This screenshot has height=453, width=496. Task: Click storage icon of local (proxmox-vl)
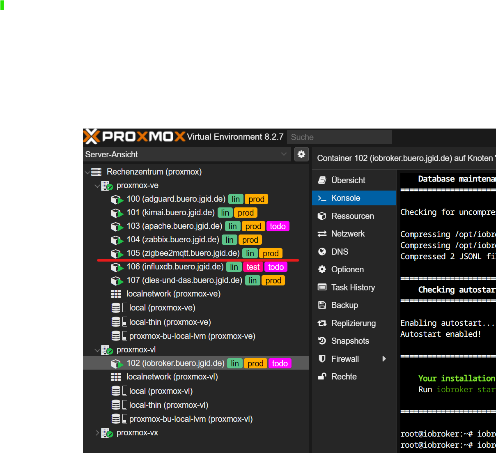point(119,391)
